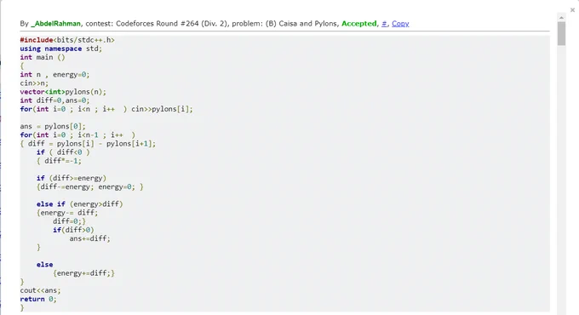The width and height of the screenshot is (579, 315).
Task: Click the 'int n , energy=0;' line
Action: [x=54, y=75]
